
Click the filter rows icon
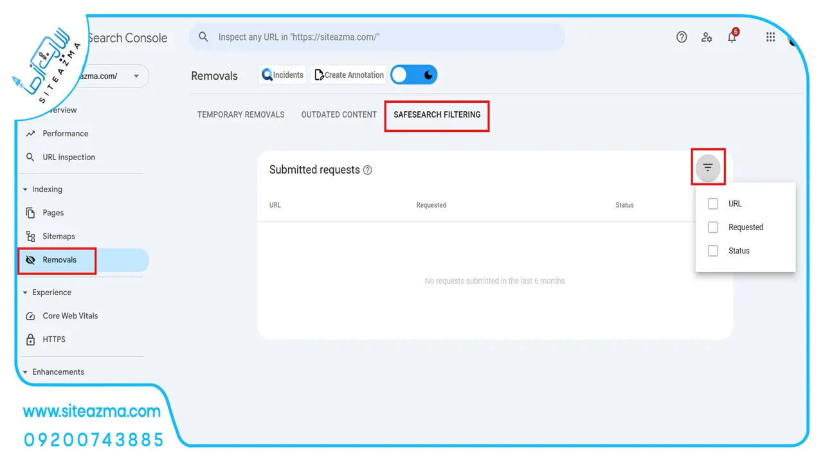coord(708,168)
